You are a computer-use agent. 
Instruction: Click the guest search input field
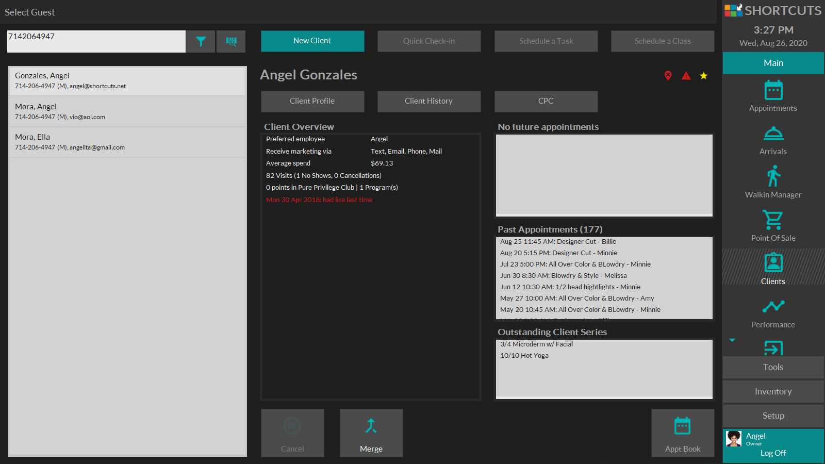(96, 41)
